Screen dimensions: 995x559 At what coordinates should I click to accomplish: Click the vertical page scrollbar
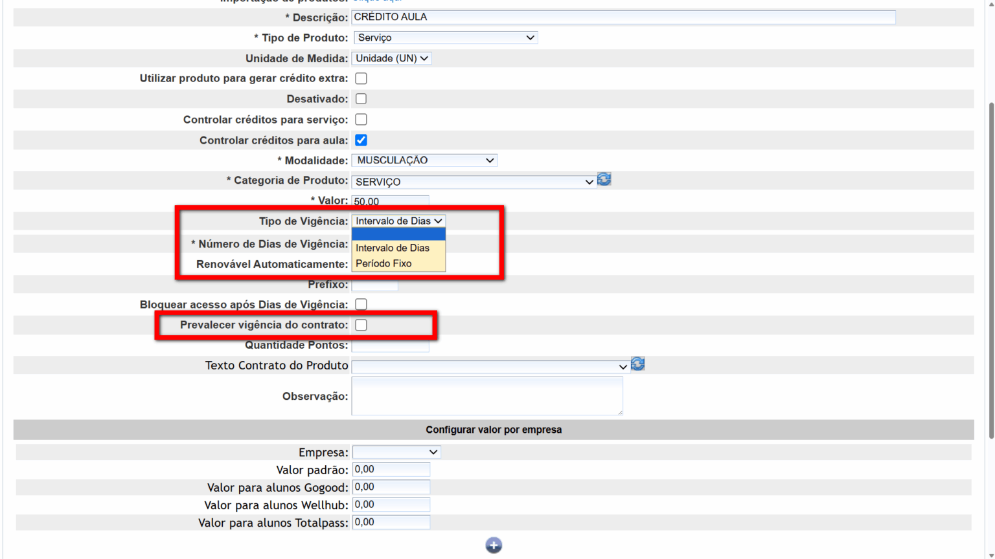(990, 272)
